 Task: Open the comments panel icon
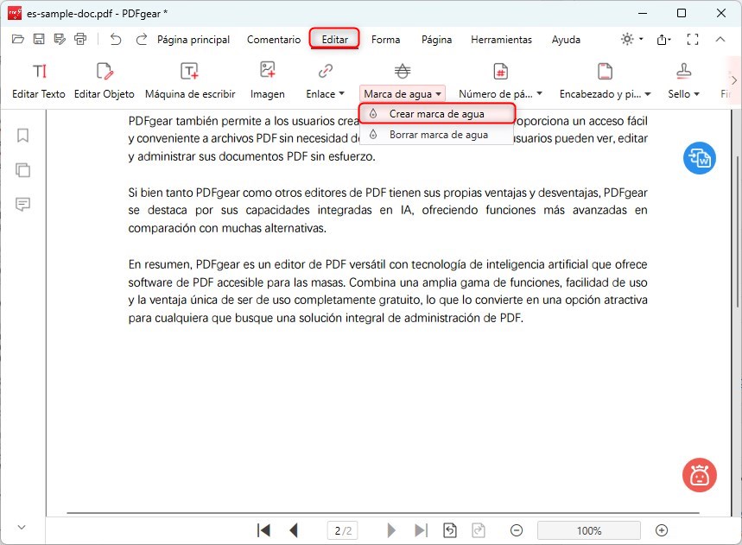pos(22,205)
